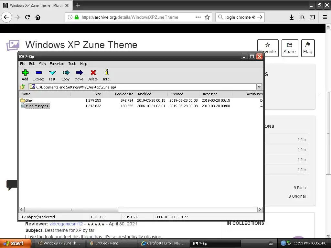Click the Shell row modified date 2019-03-28 00:15
The width and height of the screenshot is (331, 248).
(151, 100)
